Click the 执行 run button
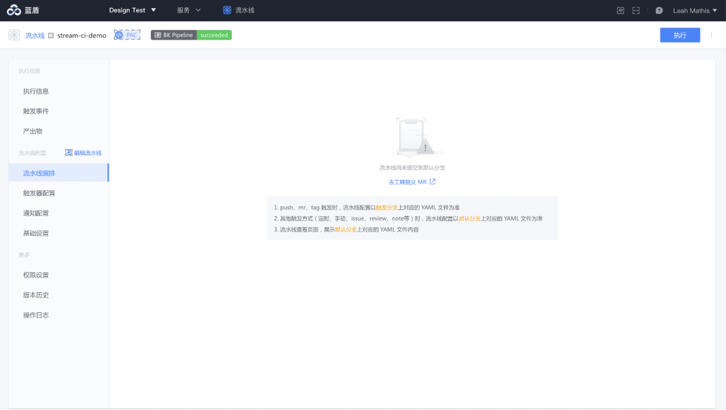The image size is (726, 410). click(680, 35)
